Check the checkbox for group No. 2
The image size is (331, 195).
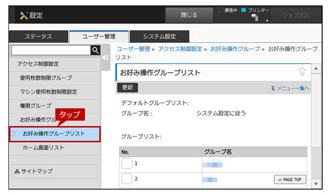tap(126, 179)
